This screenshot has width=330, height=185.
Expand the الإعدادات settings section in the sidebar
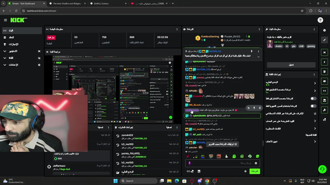(22, 65)
